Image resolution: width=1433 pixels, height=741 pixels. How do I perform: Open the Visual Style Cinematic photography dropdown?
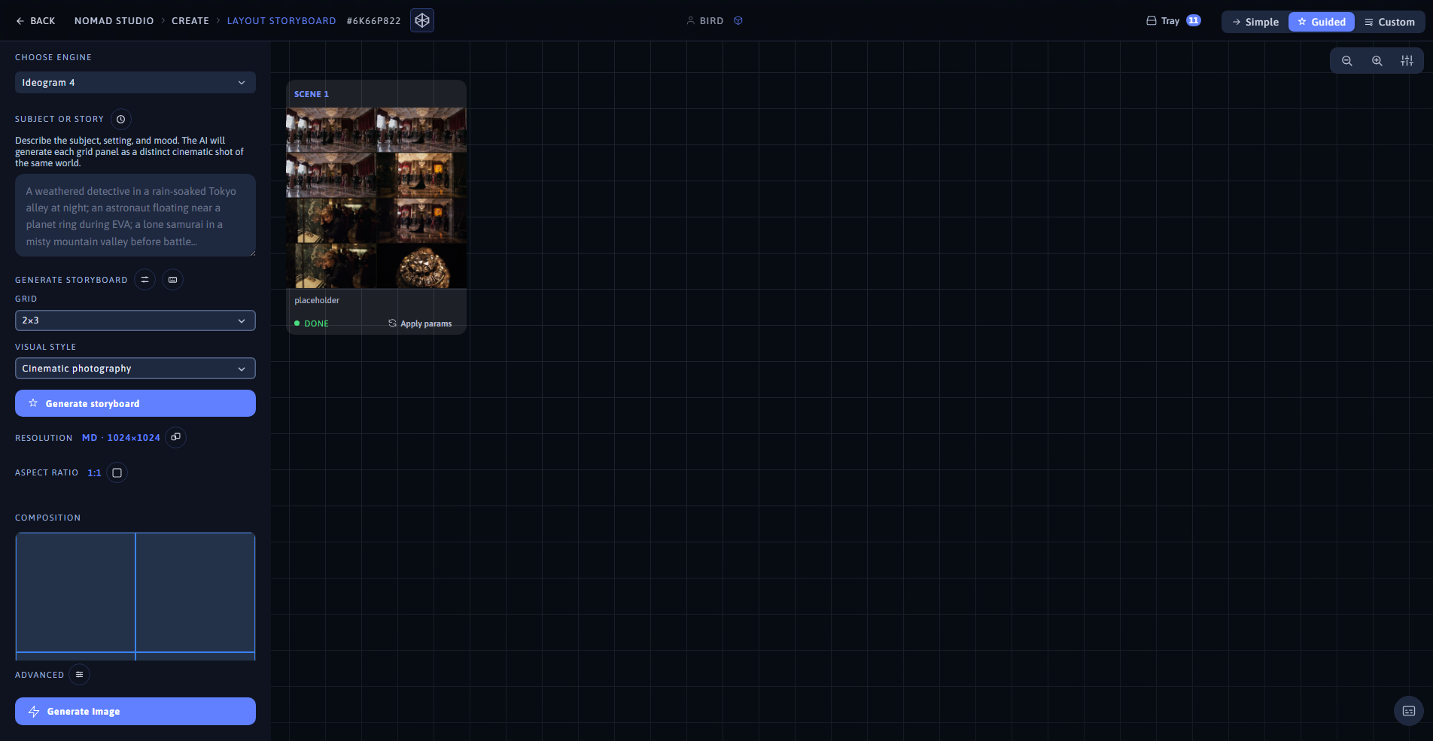pyautogui.click(x=135, y=369)
